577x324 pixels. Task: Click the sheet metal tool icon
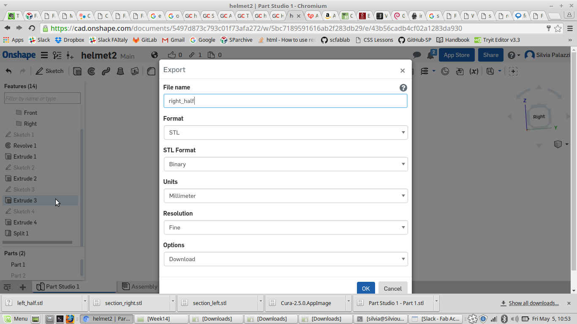coord(490,71)
